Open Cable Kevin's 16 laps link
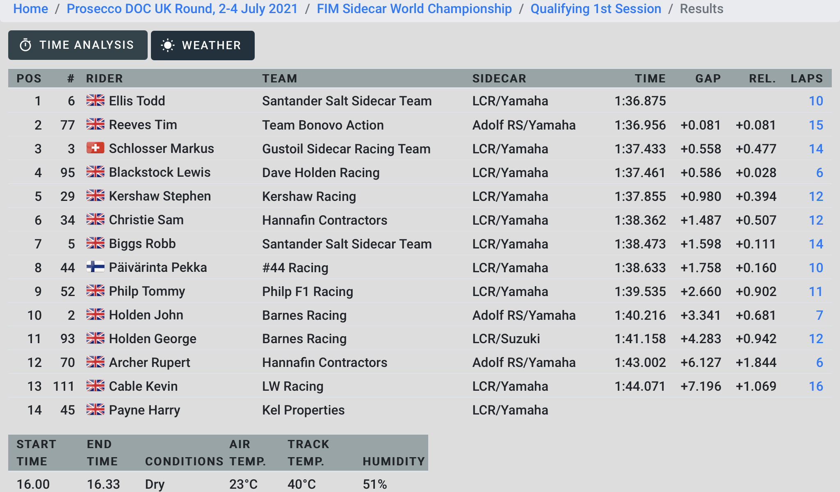840x492 pixels. pyautogui.click(x=816, y=386)
